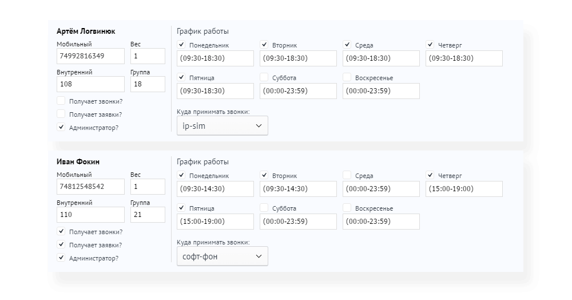Enable "Получает звонки?" for Артём Логвинюк
572x300 pixels.
pyautogui.click(x=61, y=101)
